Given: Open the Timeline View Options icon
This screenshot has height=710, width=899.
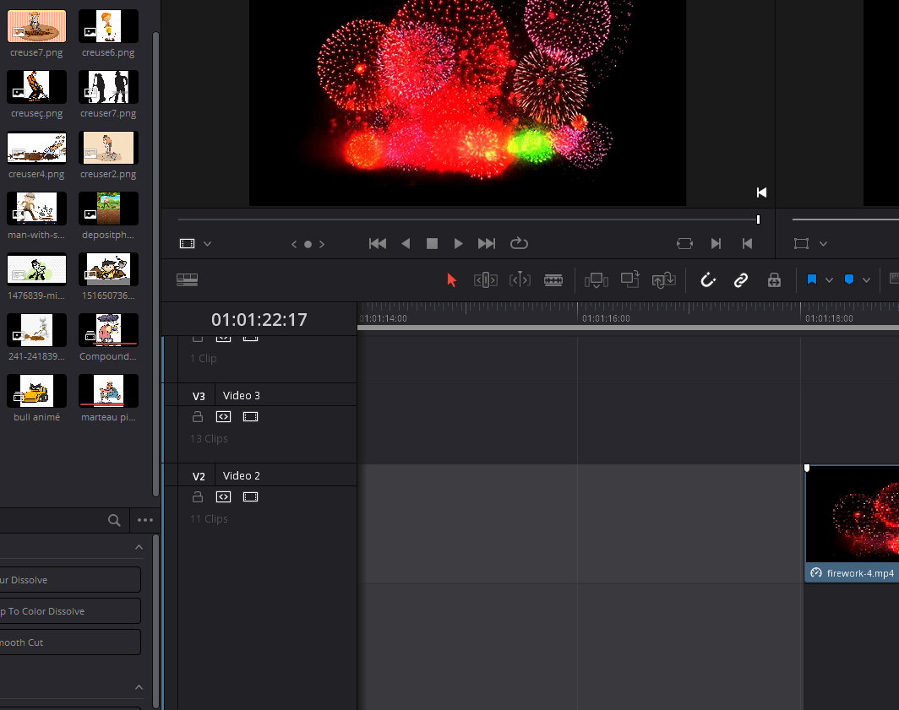Looking at the screenshot, I should pyautogui.click(x=187, y=280).
